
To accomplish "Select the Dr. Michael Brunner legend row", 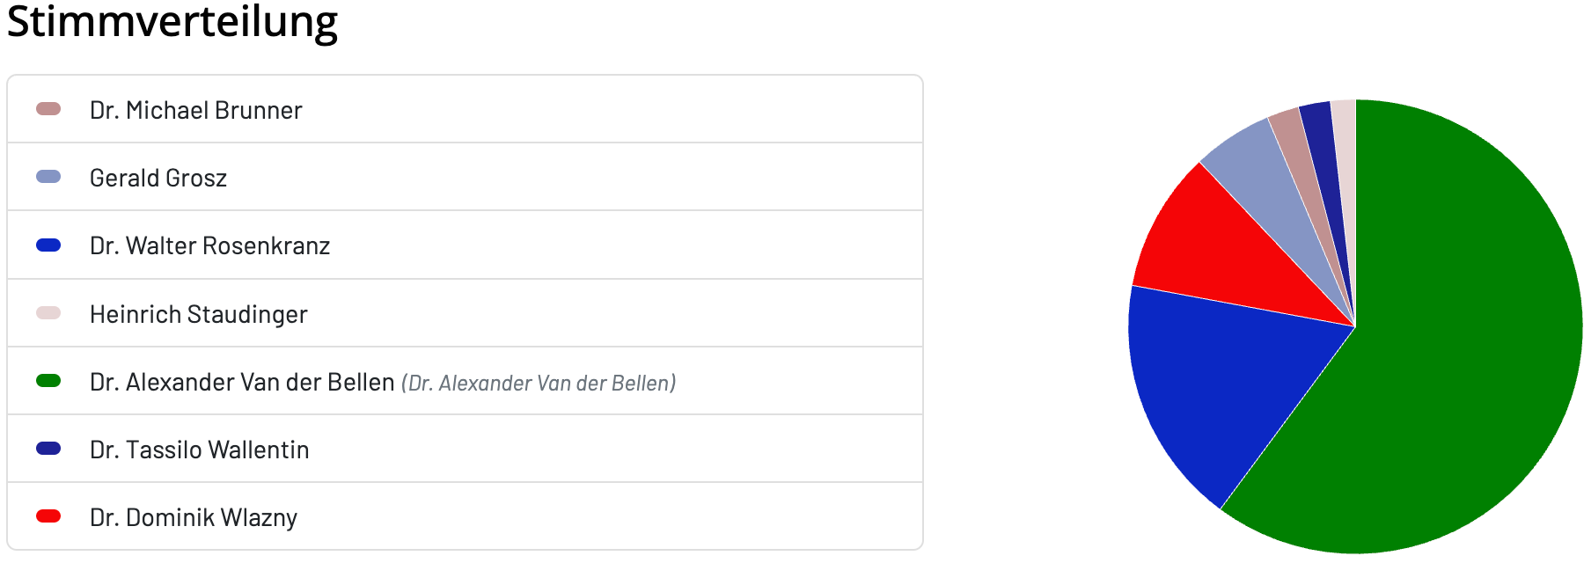I will (465, 109).
